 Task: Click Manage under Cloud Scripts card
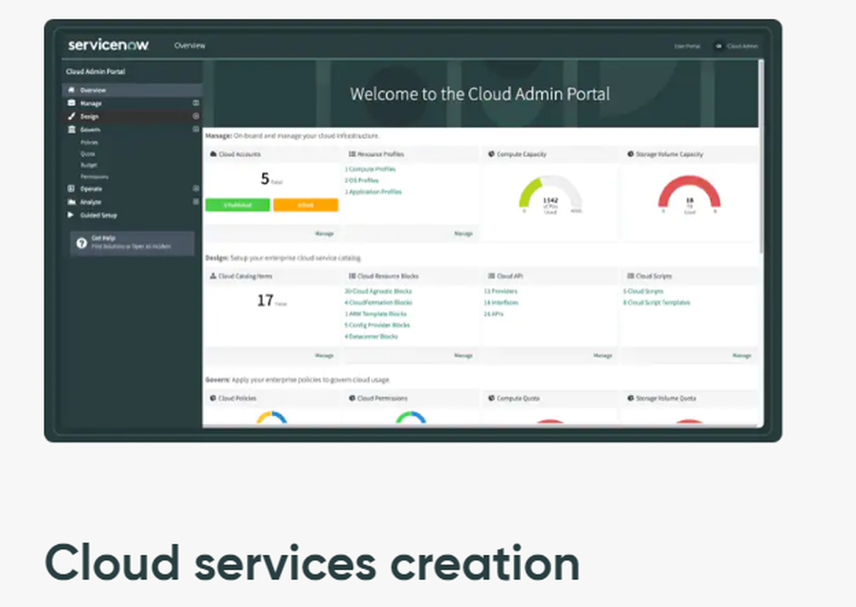[742, 355]
